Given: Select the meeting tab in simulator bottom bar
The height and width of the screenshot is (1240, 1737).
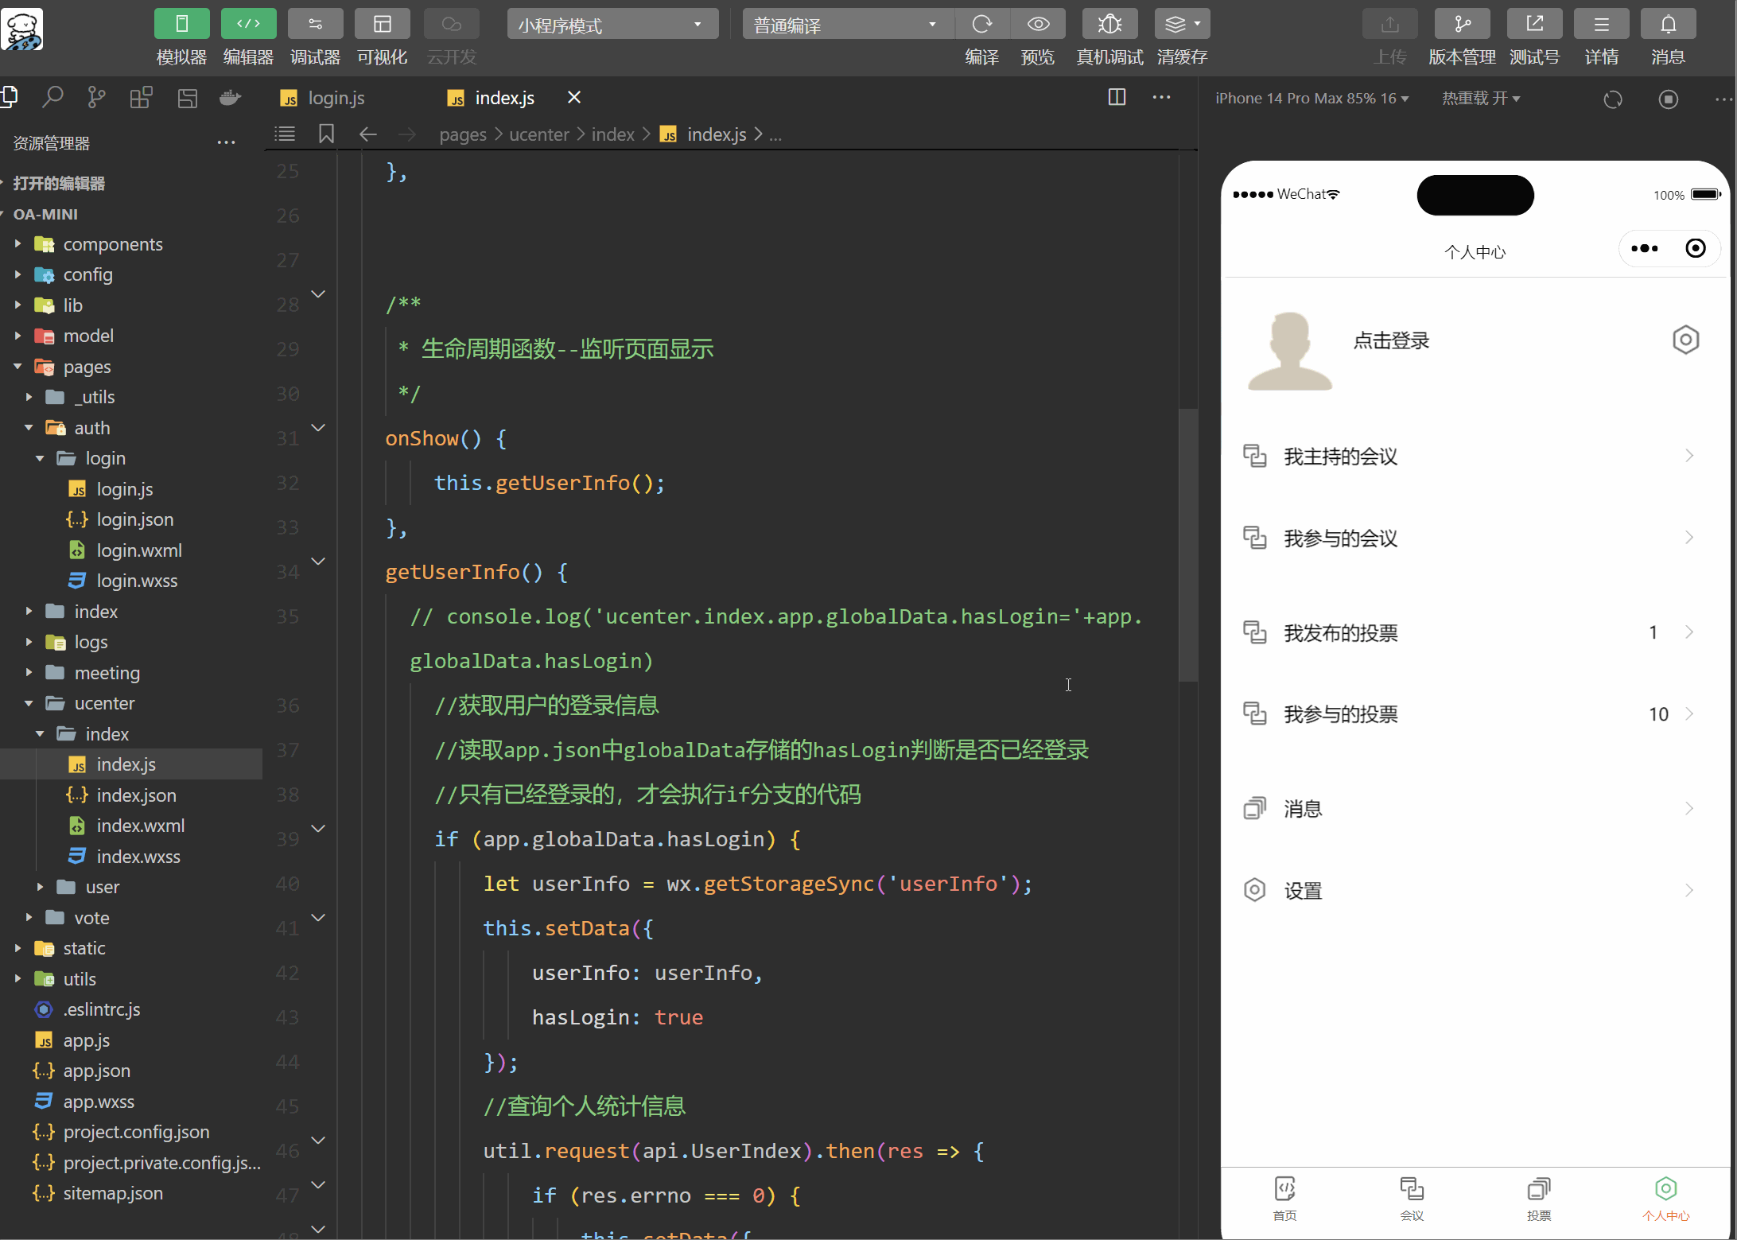Looking at the screenshot, I should coord(1411,1198).
